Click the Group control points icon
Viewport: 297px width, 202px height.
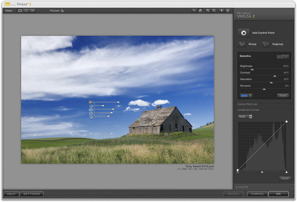(243, 45)
